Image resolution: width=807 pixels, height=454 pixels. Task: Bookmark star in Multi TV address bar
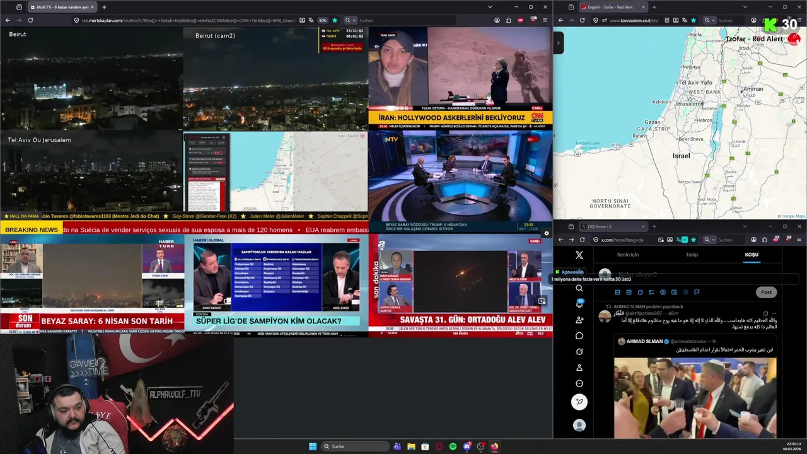[335, 20]
